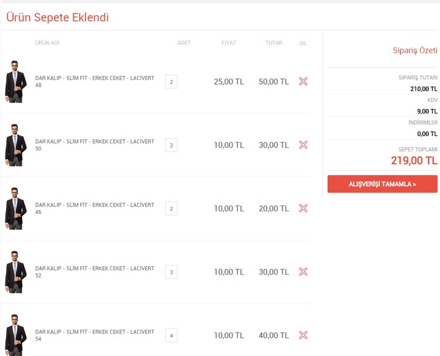
Task: Delete the size 52 jacket from cart
Action: tap(303, 271)
